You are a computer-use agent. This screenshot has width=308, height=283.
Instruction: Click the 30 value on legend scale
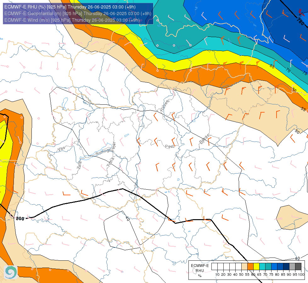(x=229, y=275)
